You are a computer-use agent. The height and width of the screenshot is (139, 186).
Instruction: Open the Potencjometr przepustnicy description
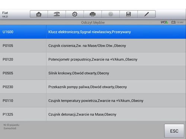click(93, 59)
